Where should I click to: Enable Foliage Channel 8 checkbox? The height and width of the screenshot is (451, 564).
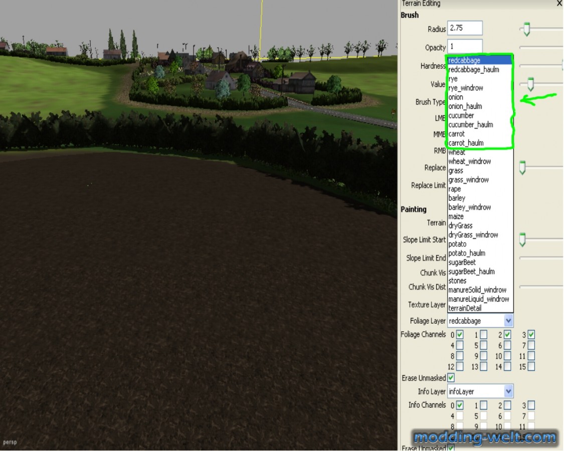[460, 356]
